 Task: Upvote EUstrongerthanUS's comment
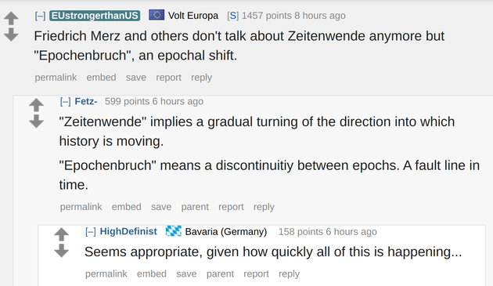tap(11, 18)
